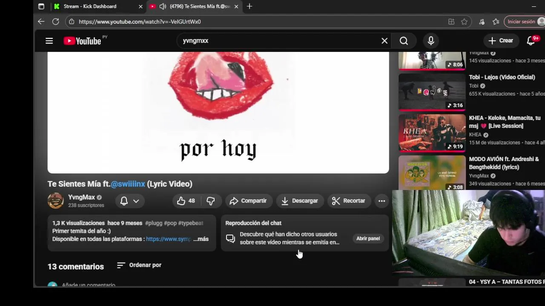Switch to Stream - Kick Dashboard tab
The height and width of the screenshot is (306, 545).
(x=98, y=6)
